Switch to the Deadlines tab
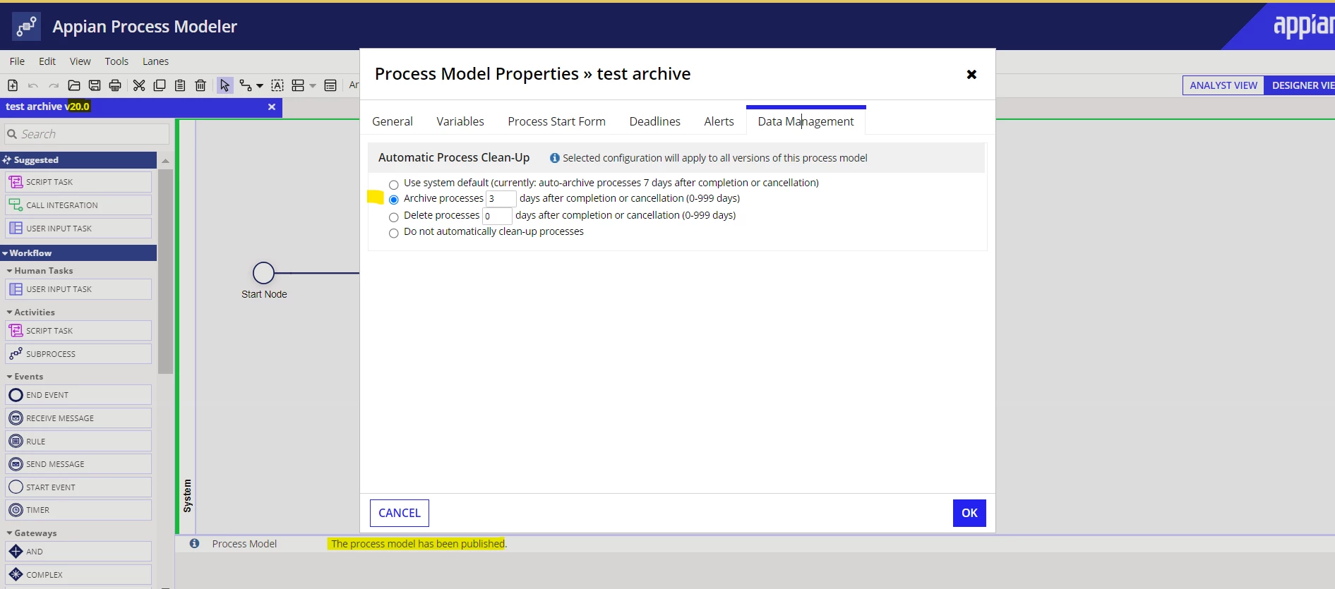This screenshot has height=589, width=1335. pyautogui.click(x=654, y=121)
